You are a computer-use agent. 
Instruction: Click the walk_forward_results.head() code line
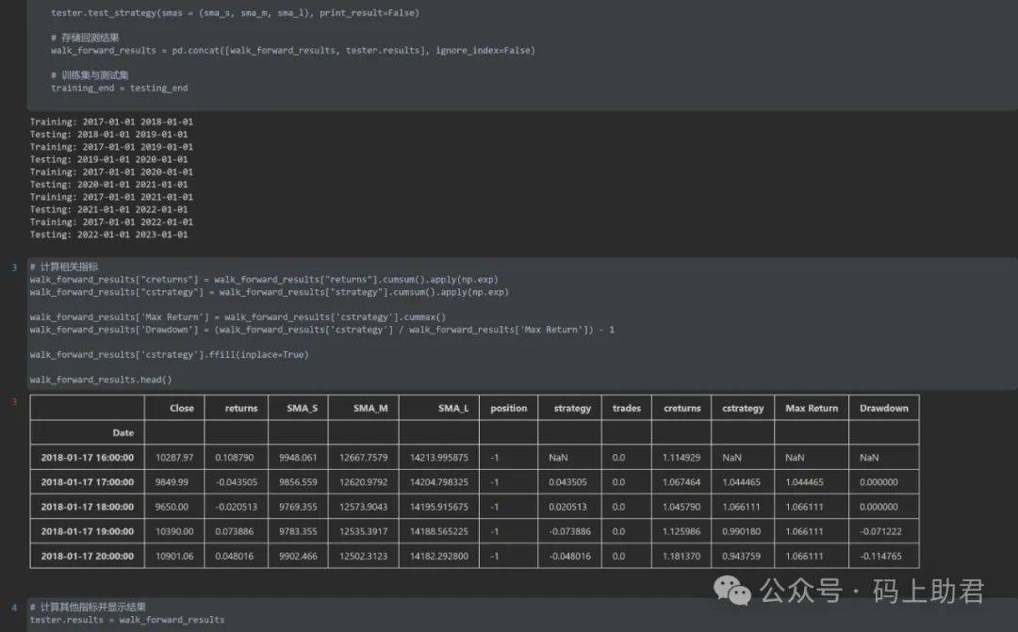[x=101, y=380]
